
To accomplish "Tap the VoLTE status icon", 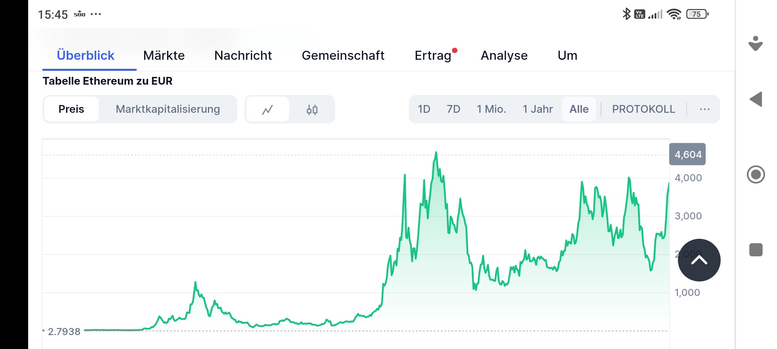I will tap(640, 14).
